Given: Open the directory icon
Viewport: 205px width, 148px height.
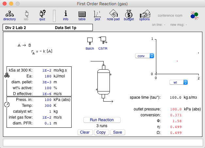Looking at the screenshot, I should 9,16.
